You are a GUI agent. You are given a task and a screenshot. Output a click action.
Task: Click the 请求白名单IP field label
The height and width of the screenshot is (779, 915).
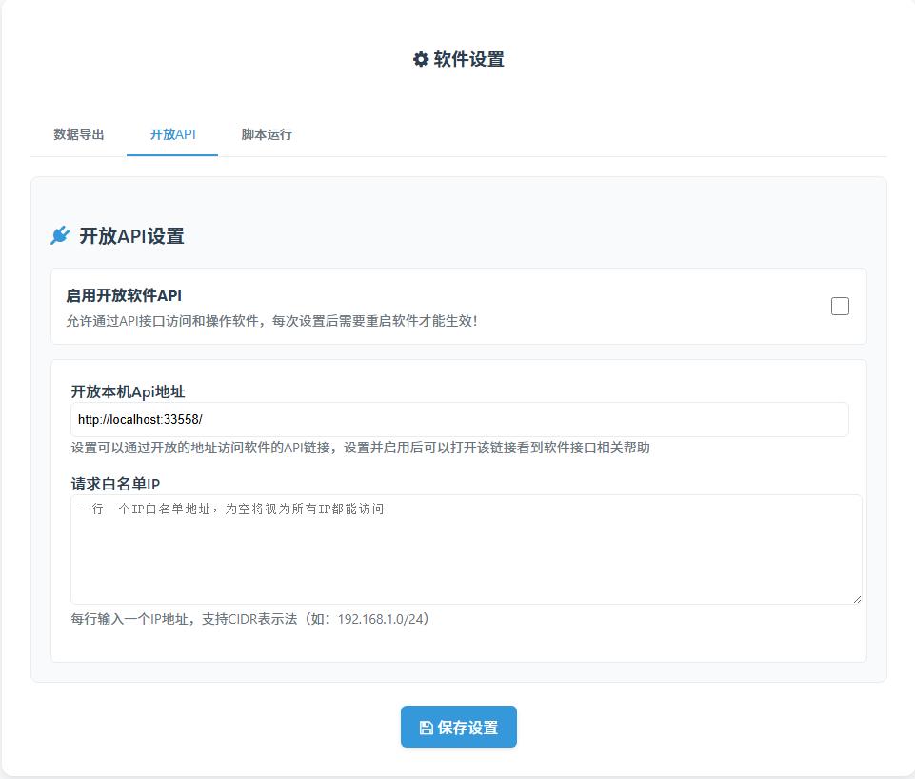tap(115, 484)
